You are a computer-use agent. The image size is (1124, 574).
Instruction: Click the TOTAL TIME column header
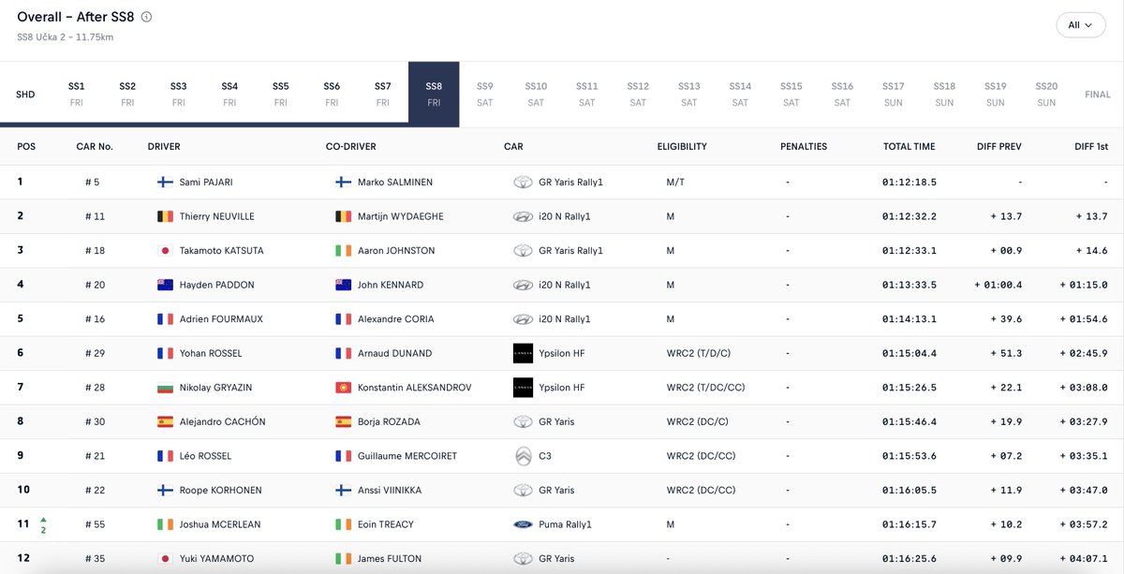[x=909, y=147]
